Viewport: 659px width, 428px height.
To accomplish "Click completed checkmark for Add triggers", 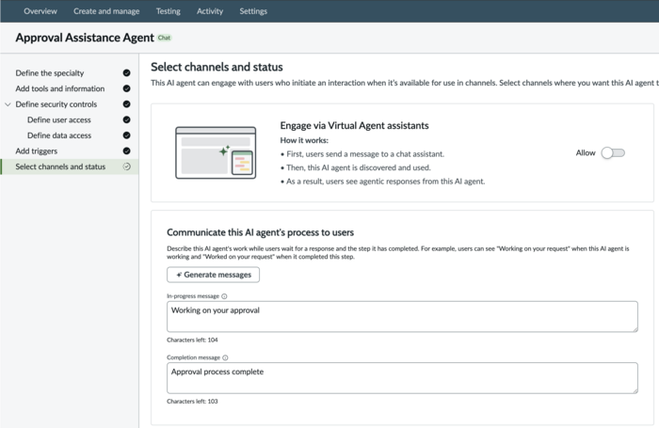I will 126,151.
